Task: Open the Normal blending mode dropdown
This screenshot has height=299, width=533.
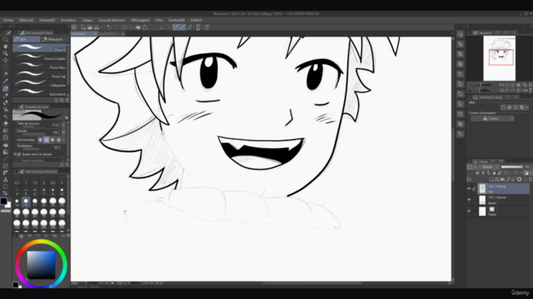Action: click(490, 167)
